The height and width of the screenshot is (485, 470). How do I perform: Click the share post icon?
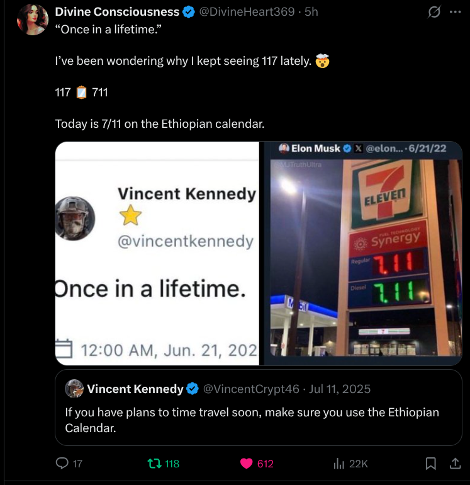pos(454,464)
